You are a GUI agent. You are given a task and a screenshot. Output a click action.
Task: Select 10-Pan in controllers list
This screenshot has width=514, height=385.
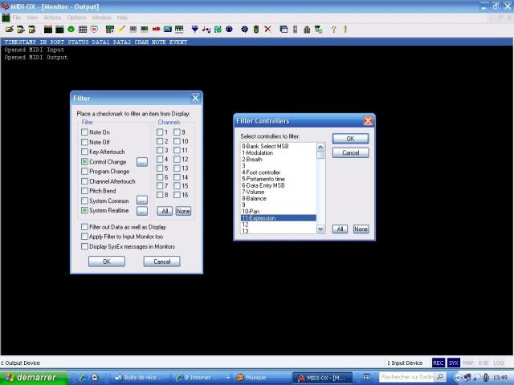[279, 212]
